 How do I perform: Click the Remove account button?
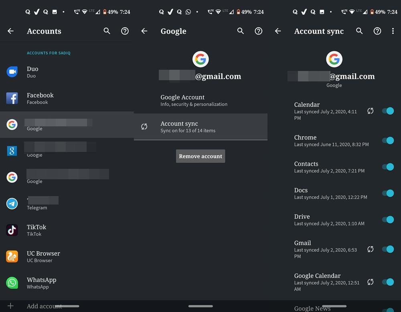pyautogui.click(x=200, y=156)
